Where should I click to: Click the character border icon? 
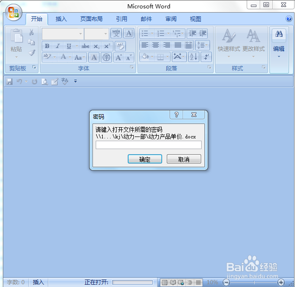pyautogui.click(x=129, y=34)
